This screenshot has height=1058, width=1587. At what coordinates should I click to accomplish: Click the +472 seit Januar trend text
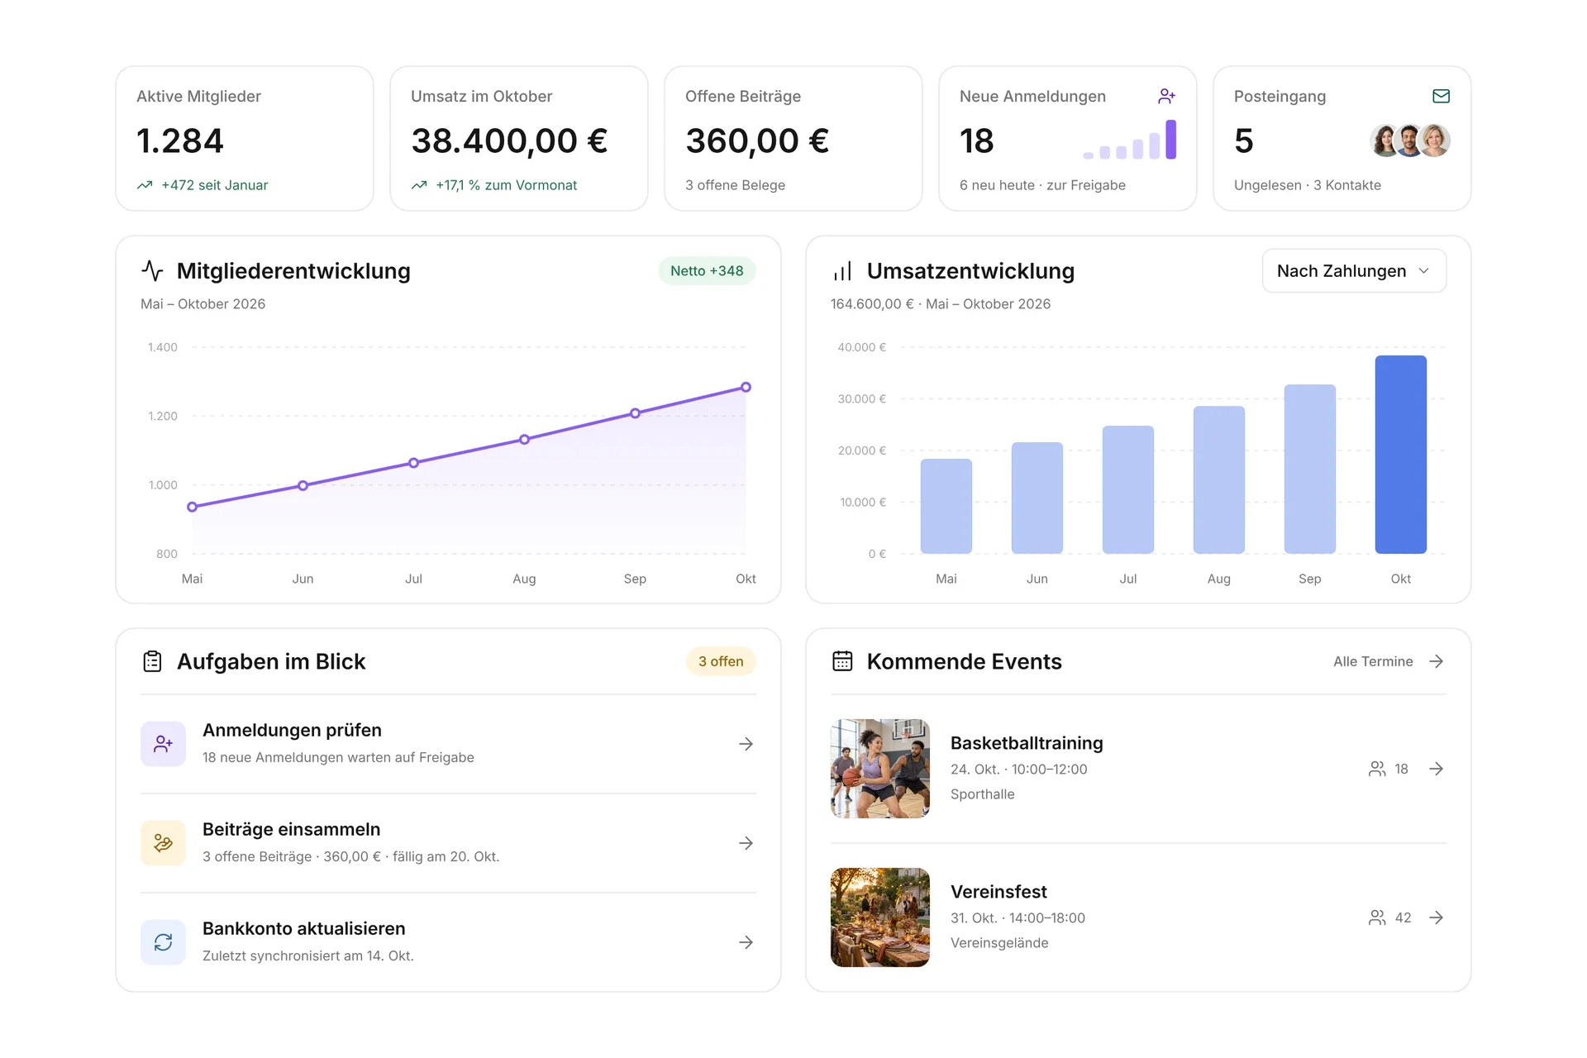click(x=215, y=185)
